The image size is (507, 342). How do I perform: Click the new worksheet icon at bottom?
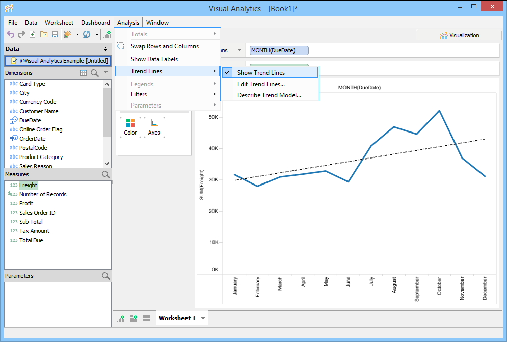click(x=121, y=319)
